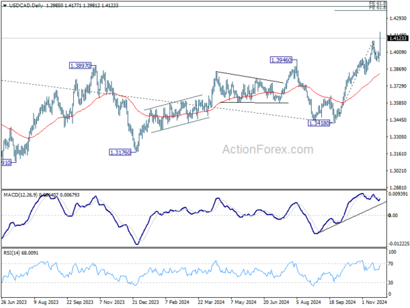
Task: Click the 9 Aug 2023 date label
Action: point(46,303)
